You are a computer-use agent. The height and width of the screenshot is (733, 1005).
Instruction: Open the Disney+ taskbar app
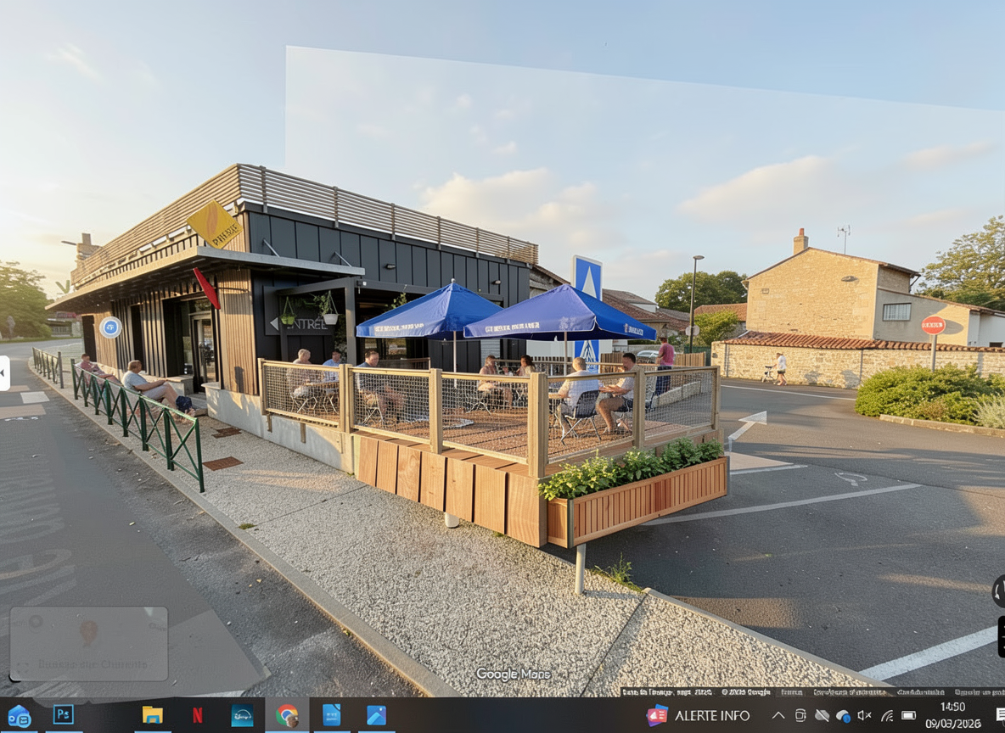click(242, 715)
